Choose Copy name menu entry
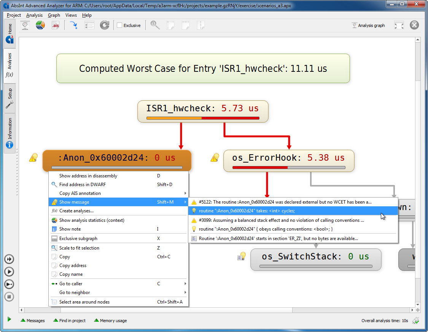This screenshot has width=428, height=332. click(118, 274)
